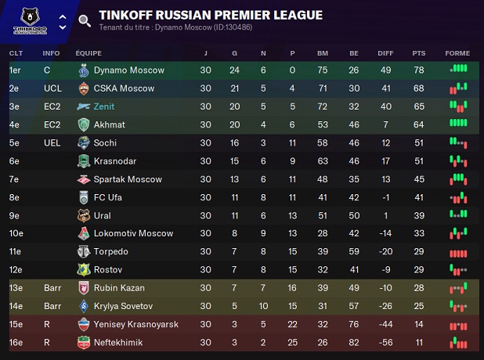
Task: Open the Zenit team link
Action: point(104,106)
